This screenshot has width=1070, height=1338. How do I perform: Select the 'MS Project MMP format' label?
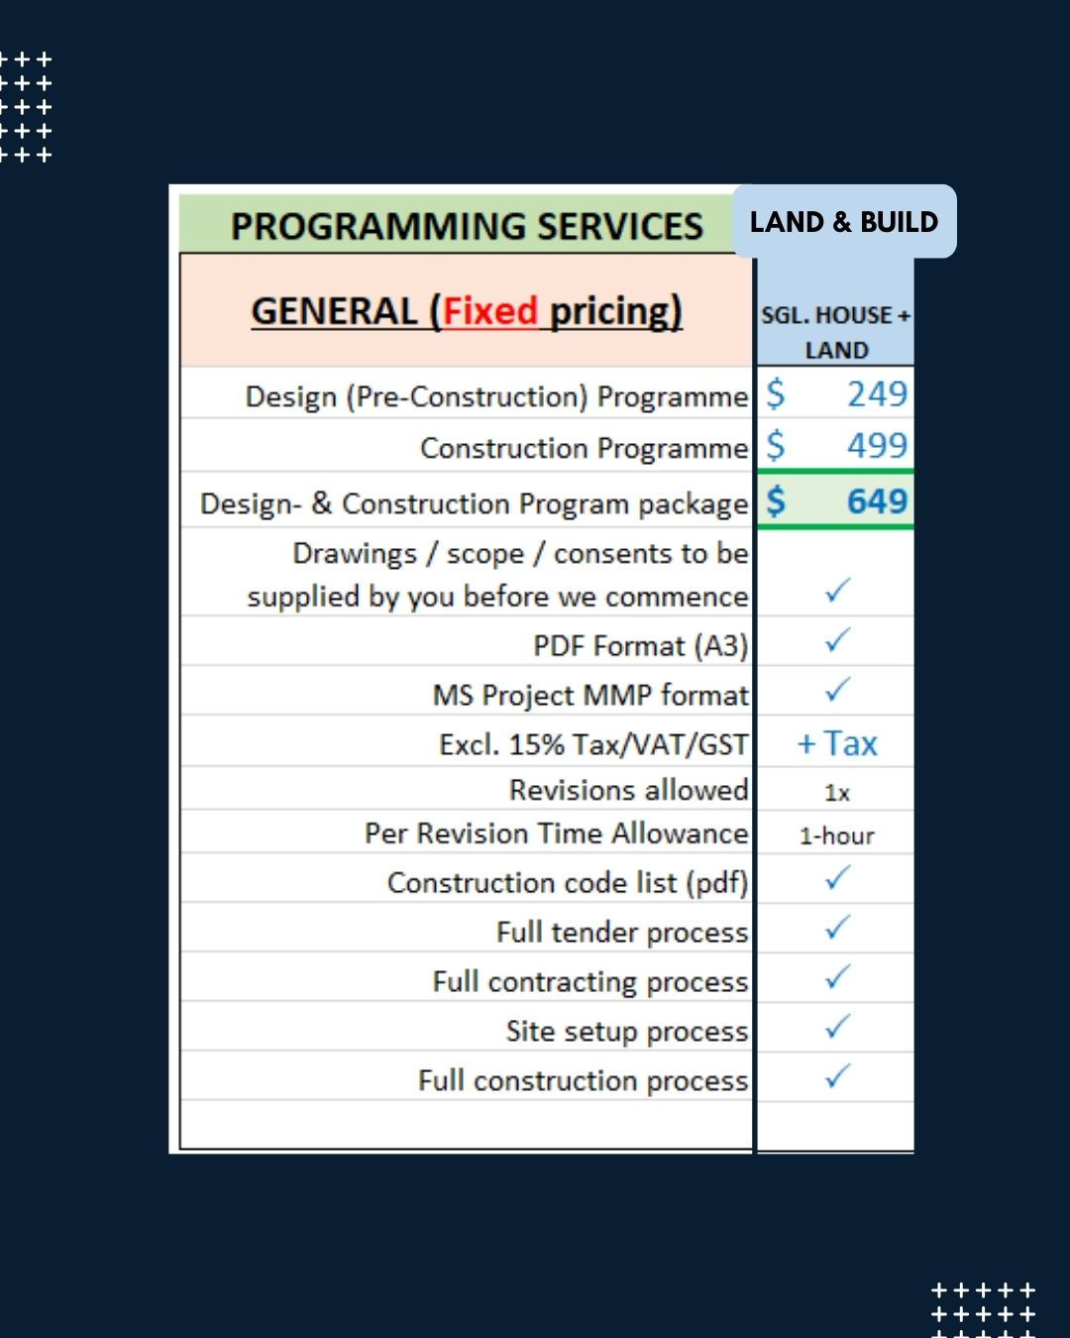590,695
